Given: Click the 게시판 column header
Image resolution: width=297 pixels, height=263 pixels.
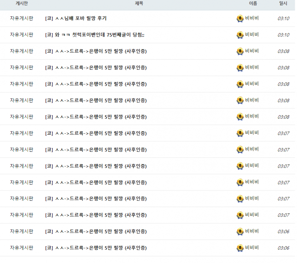Looking at the screenshot, I should tap(22, 4).
